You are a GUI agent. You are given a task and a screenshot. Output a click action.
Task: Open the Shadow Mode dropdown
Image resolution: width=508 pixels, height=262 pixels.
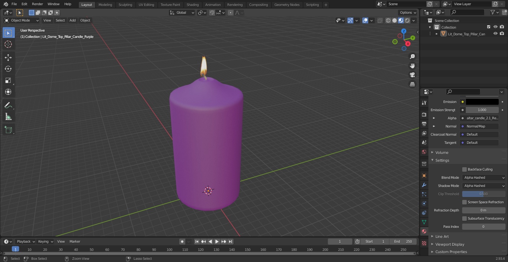tap(484, 186)
